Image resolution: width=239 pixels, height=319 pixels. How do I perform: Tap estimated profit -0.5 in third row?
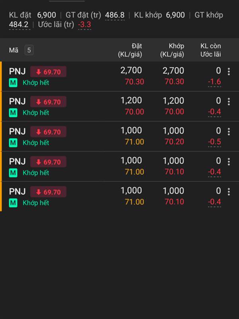coord(214,142)
